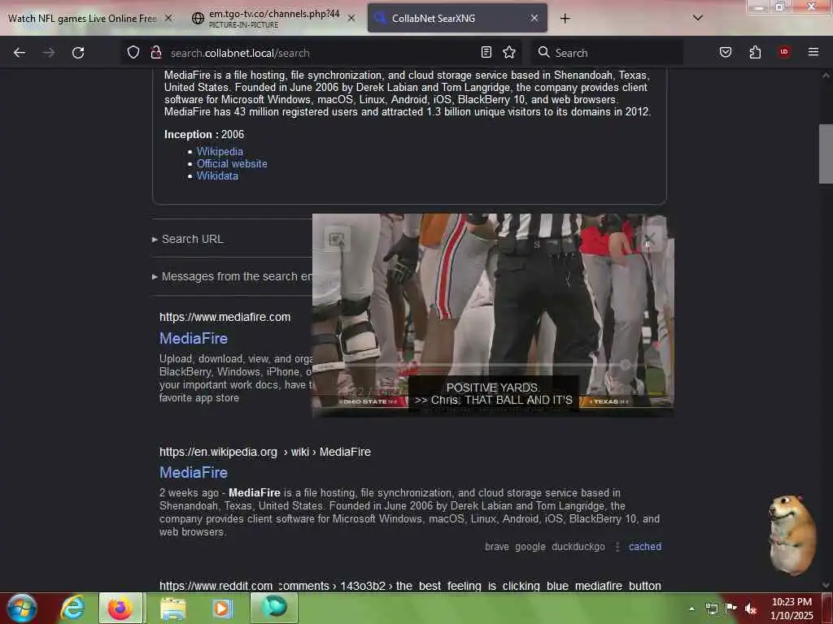Open the Windows Start menu

pos(21,608)
